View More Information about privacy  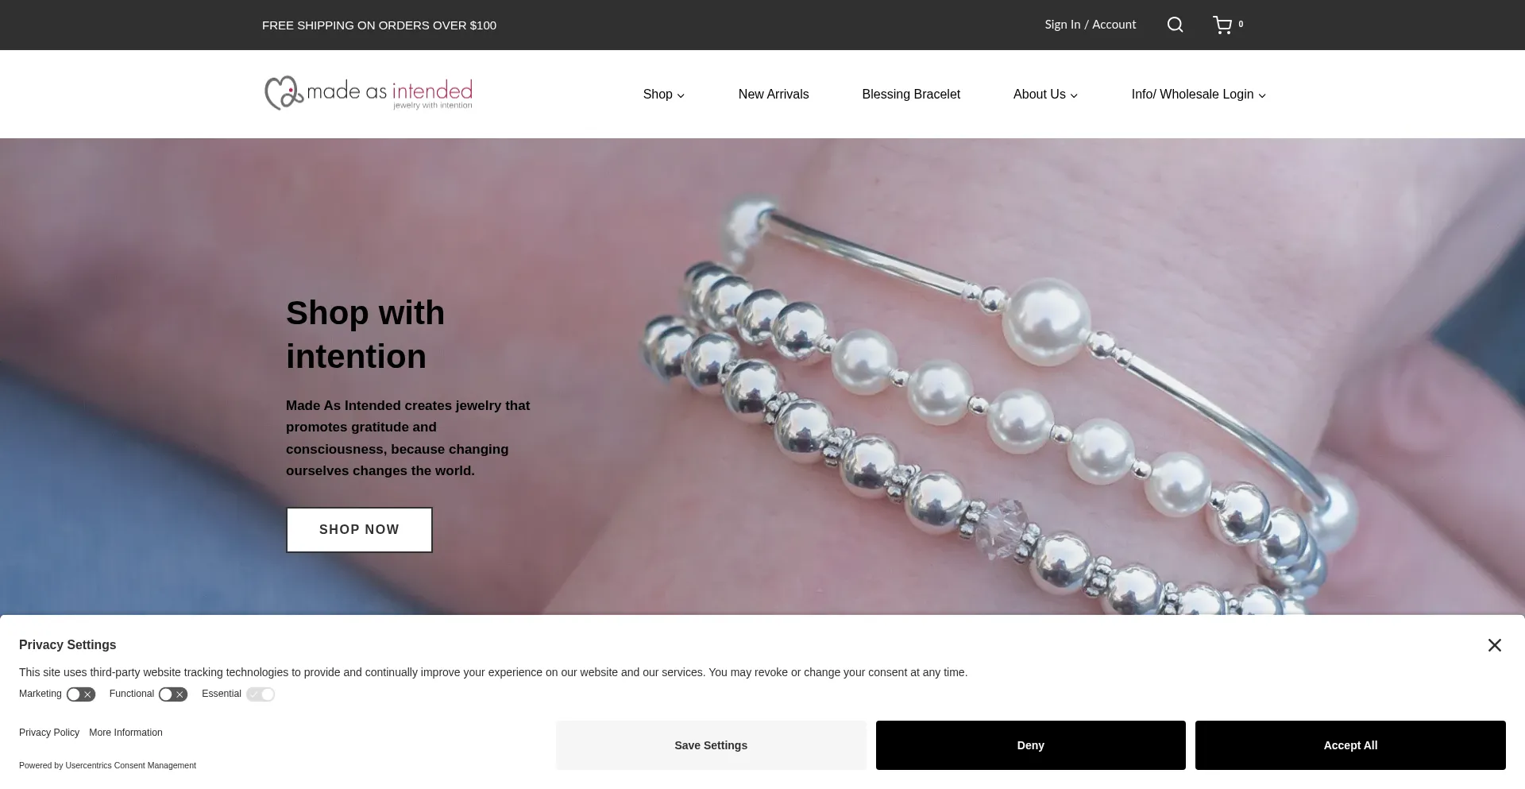125,733
